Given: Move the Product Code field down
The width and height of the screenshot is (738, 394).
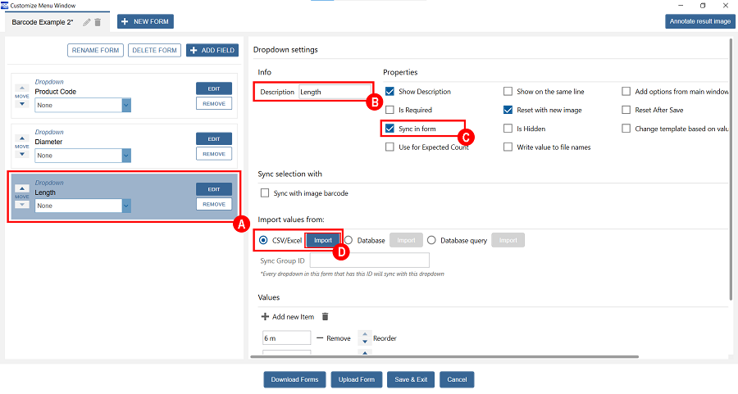Looking at the screenshot, I should 22,106.
